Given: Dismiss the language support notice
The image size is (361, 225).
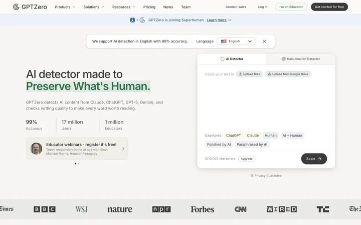Looking at the screenshot, I should coord(264,41).
